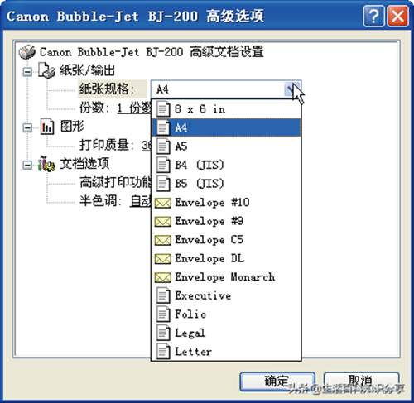Image resolution: width=414 pixels, height=403 pixels.
Task: Click page icon beside Letter
Action: click(x=163, y=352)
